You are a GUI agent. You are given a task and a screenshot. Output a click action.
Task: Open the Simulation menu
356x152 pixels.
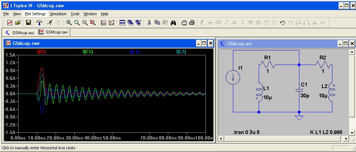58,14
